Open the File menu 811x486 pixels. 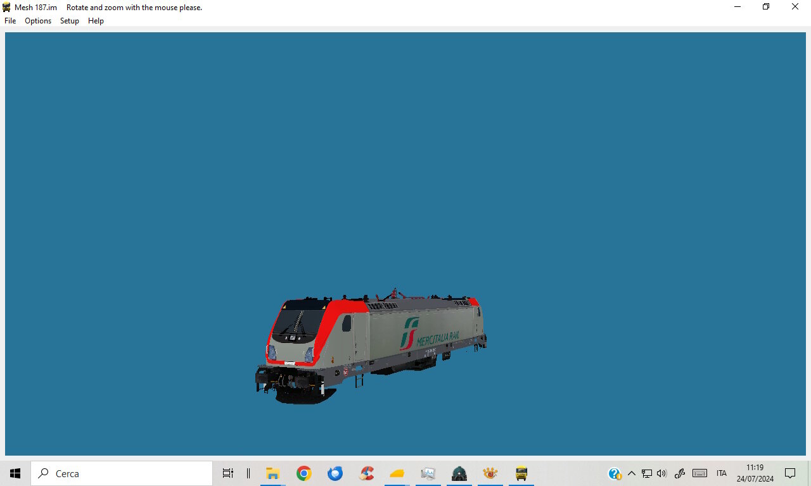(x=10, y=21)
